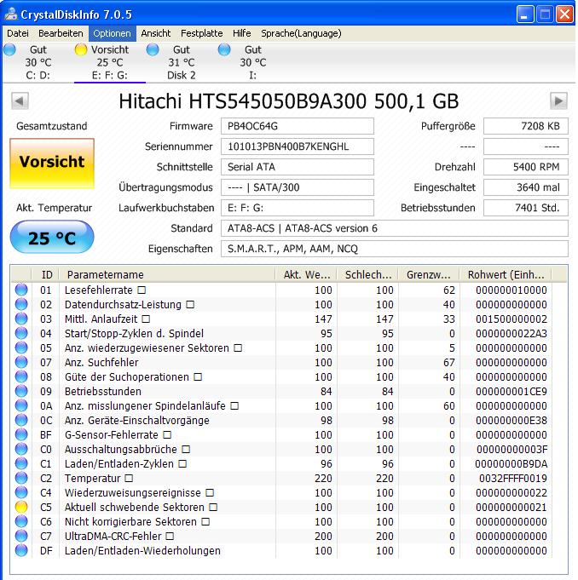Viewport: 578px width, 580px height.
Task: Click the CrystalDiskInfo title bar icon
Action: [x=11, y=14]
